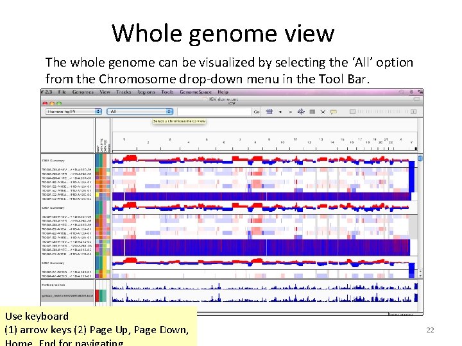Click the Go button
This screenshot has width=462, height=346.
pos(257,111)
